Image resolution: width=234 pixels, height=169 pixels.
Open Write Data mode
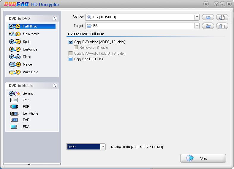tap(31, 72)
